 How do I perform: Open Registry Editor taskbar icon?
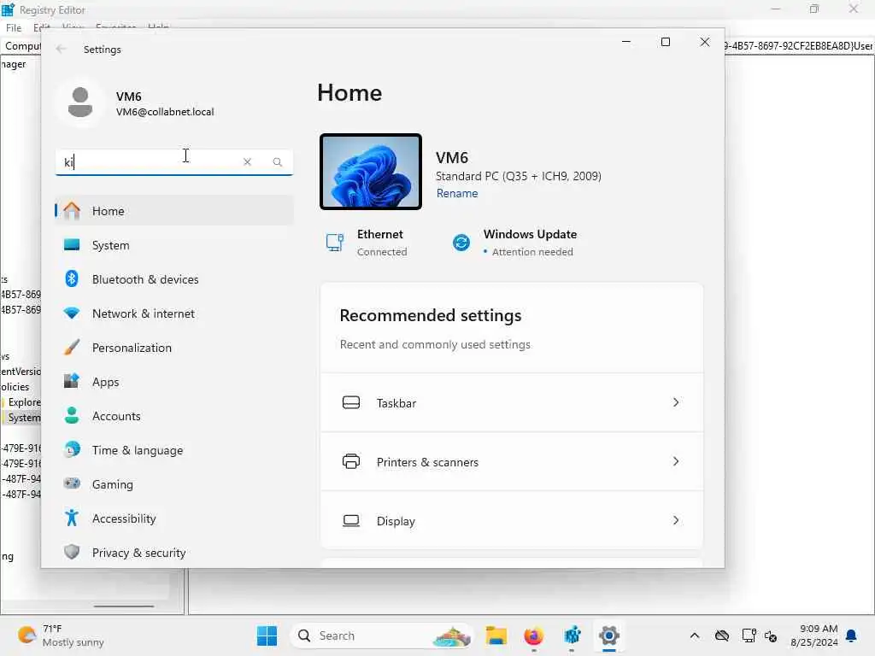click(x=572, y=635)
